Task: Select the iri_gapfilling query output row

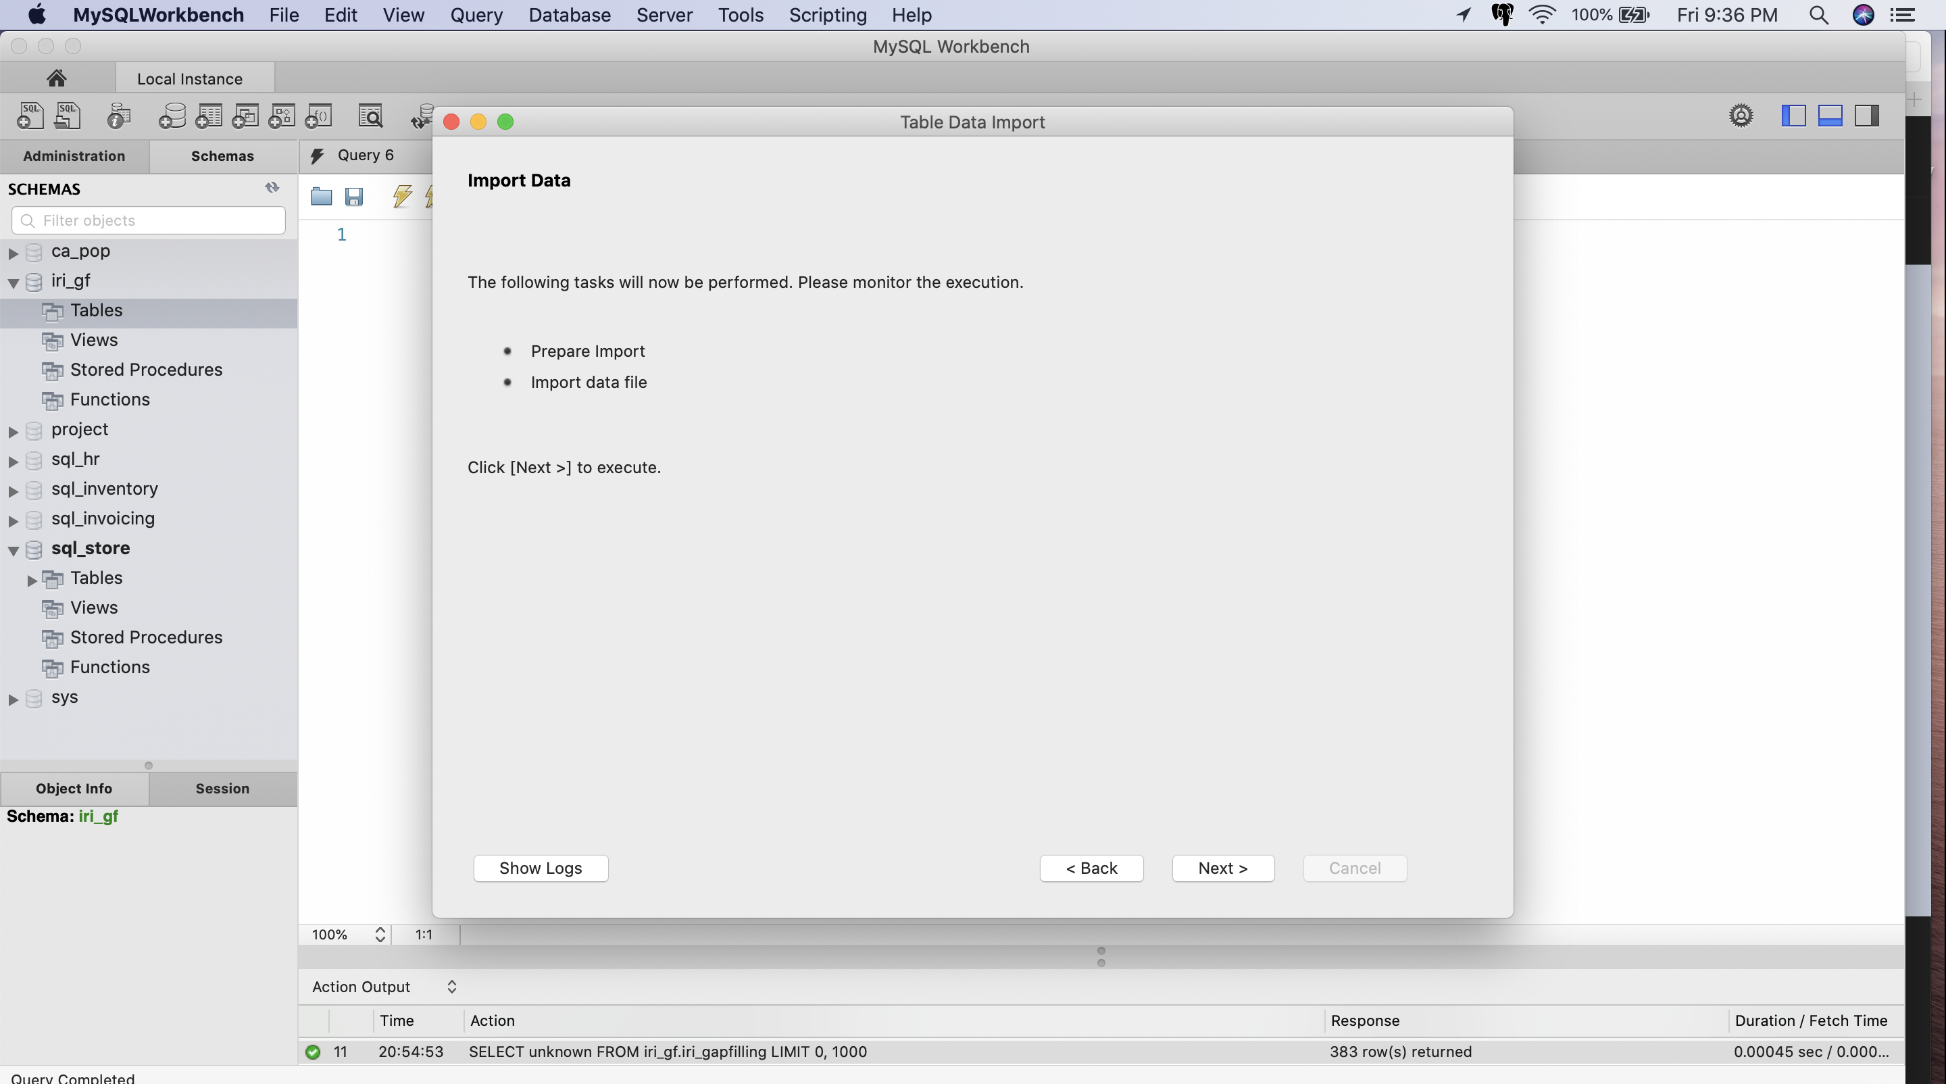Action: pos(1101,1051)
